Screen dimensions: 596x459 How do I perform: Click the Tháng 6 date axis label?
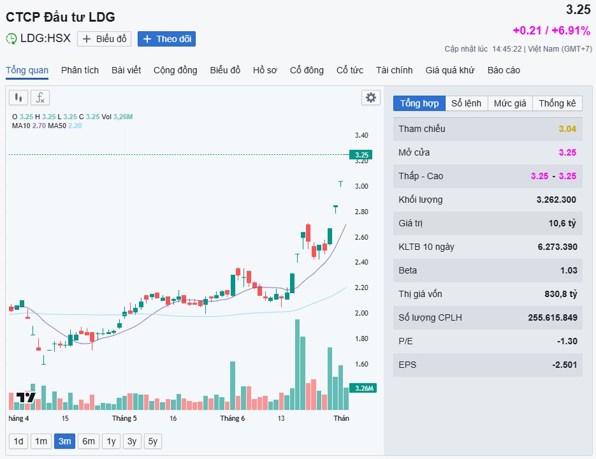(x=232, y=418)
